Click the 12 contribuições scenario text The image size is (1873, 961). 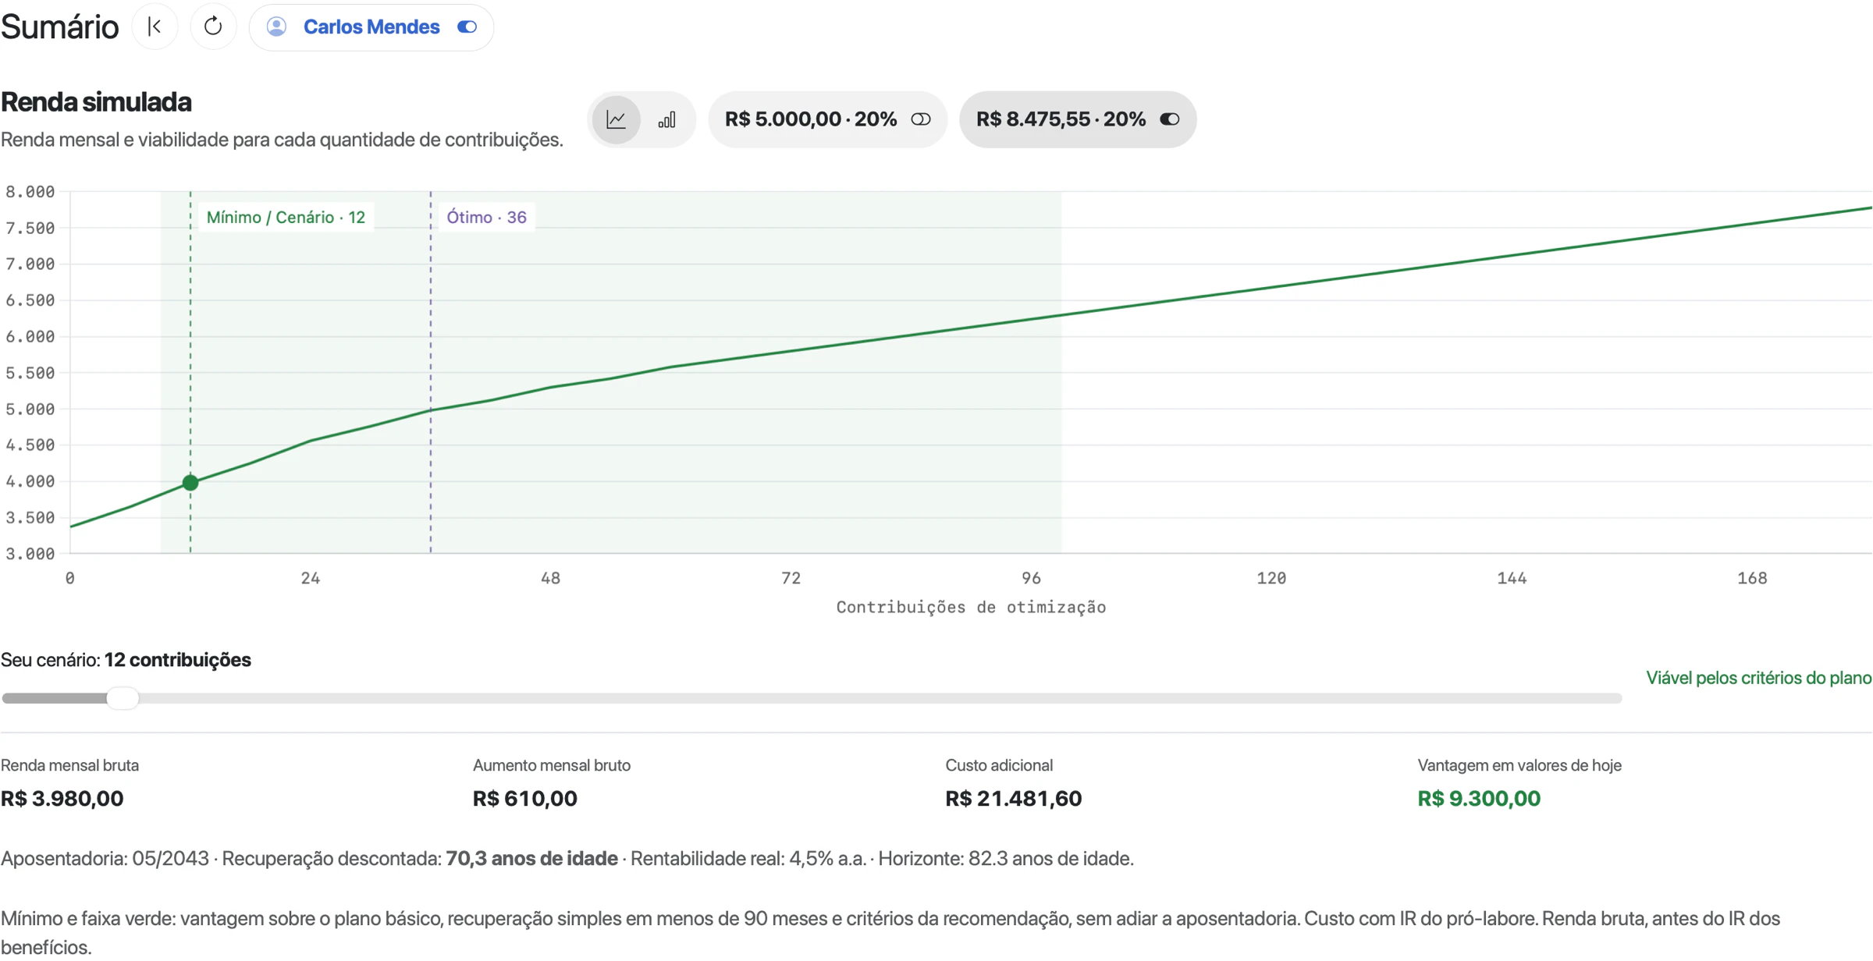point(177,660)
